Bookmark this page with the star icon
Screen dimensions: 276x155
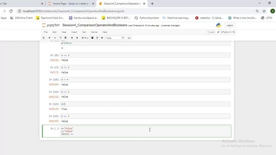(264, 11)
